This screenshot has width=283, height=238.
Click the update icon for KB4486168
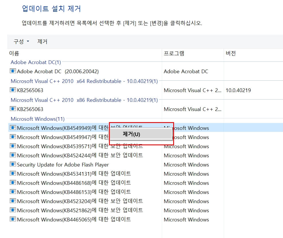(13, 183)
